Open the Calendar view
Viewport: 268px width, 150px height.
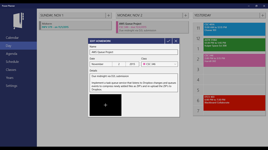pos(18,37)
